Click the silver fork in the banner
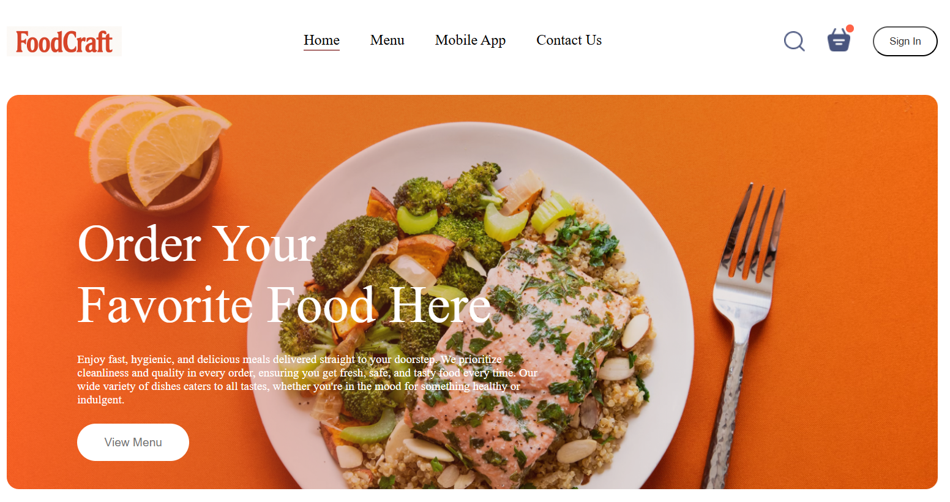Viewport: 950px width, 502px height. (741, 331)
